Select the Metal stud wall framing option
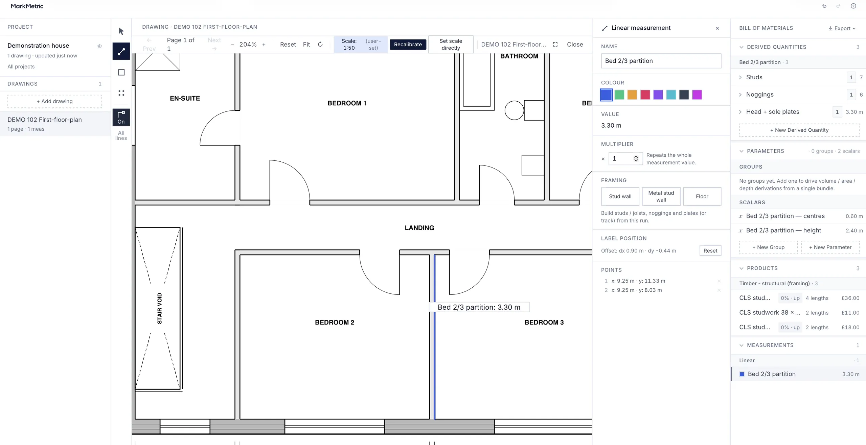Viewport: 866px width, 445px height. coord(661,197)
